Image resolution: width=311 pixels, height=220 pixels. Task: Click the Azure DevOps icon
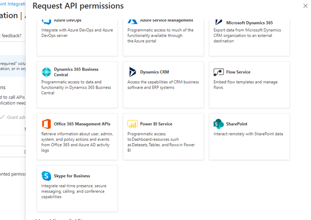pyautogui.click(x=46, y=21)
